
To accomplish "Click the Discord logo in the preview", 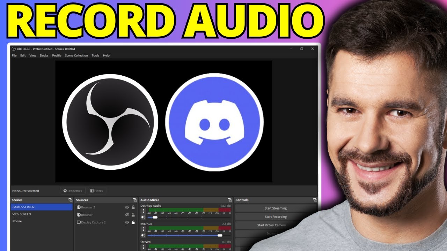I will (x=214, y=122).
